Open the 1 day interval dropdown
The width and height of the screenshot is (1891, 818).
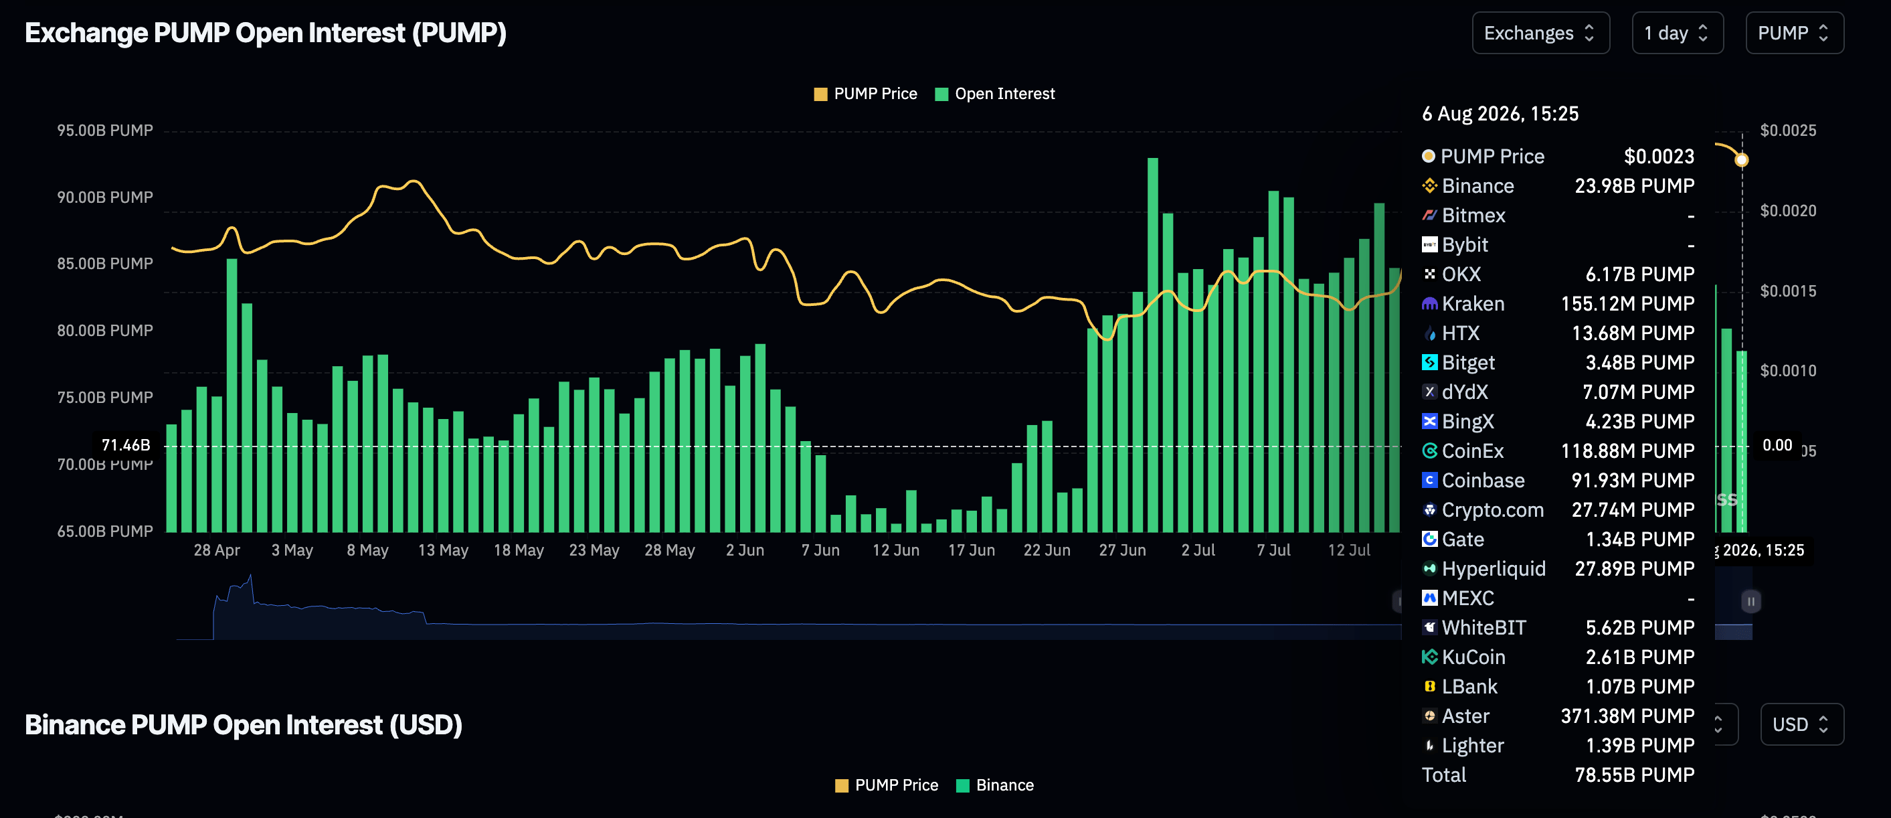coord(1678,33)
